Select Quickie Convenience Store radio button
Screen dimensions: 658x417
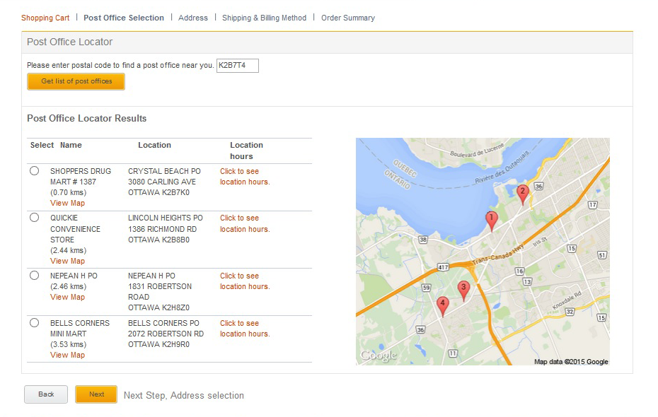coord(35,218)
